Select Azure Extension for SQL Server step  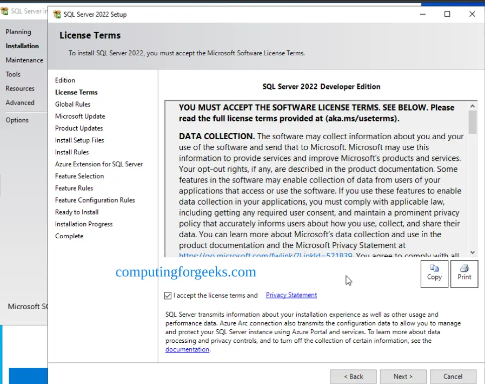coord(99,164)
